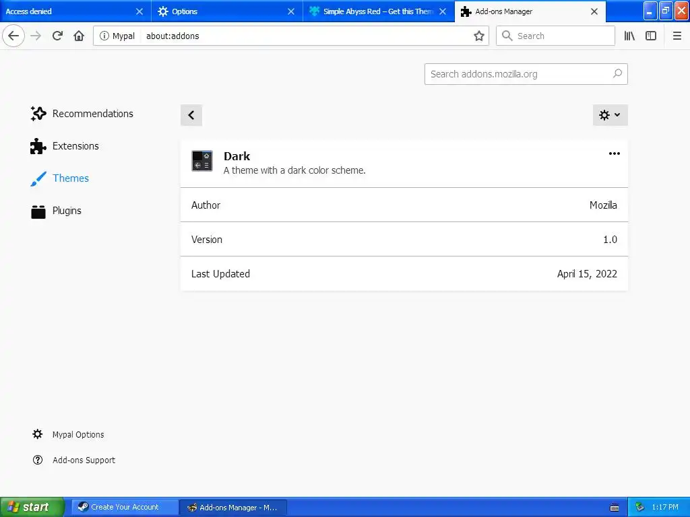Close the Options tab

point(291,11)
